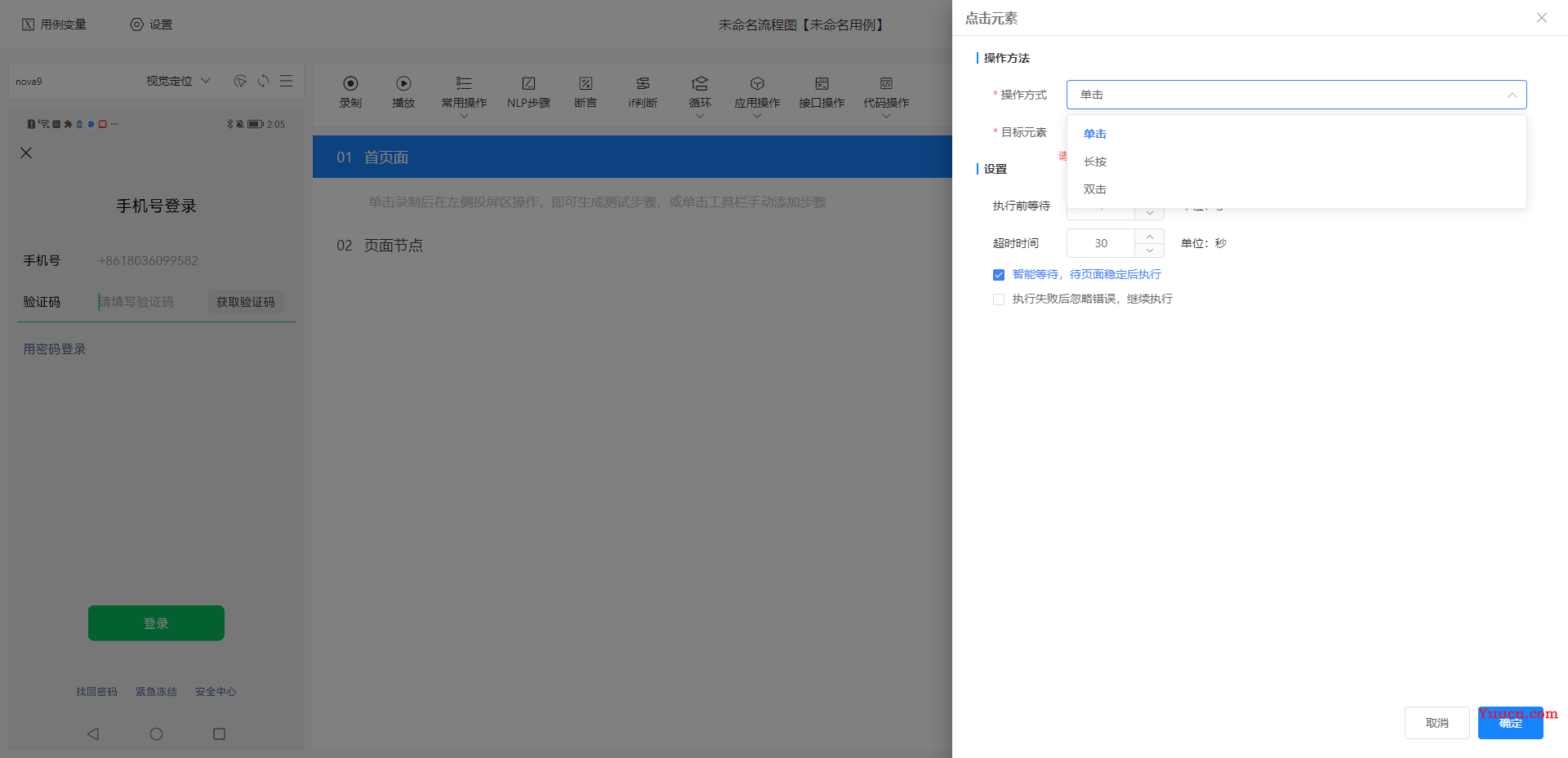The image size is (1568, 758).
Task: Close the phone login screen with X
Action: pos(26,153)
